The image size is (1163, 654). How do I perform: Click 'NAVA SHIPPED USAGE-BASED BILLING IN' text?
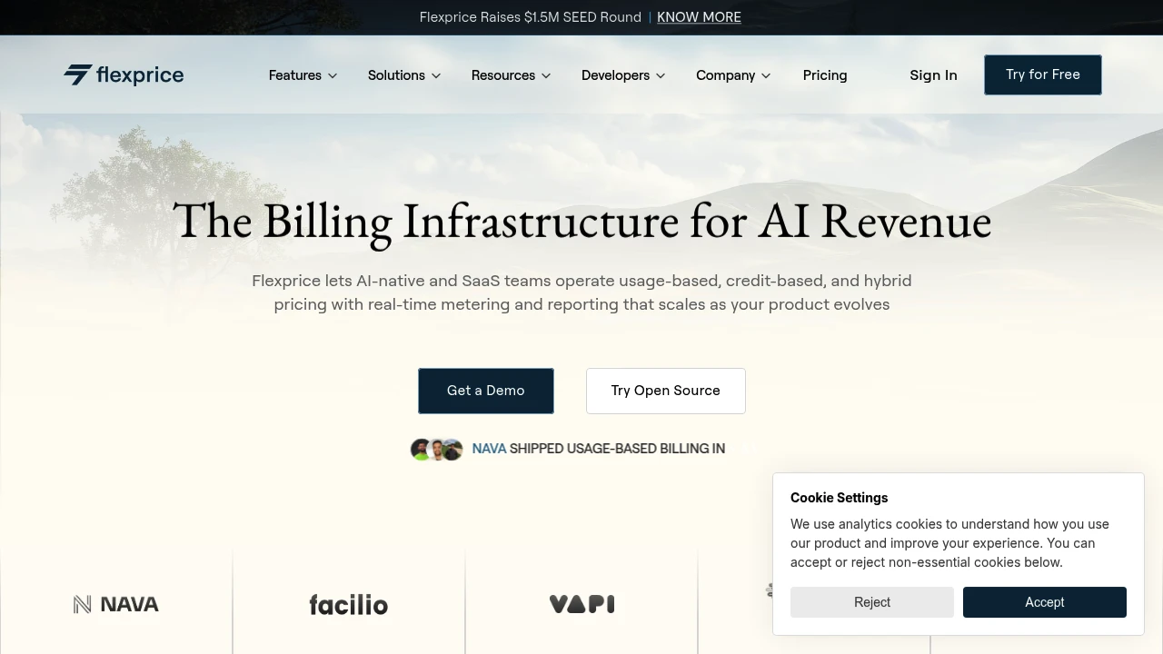click(599, 449)
